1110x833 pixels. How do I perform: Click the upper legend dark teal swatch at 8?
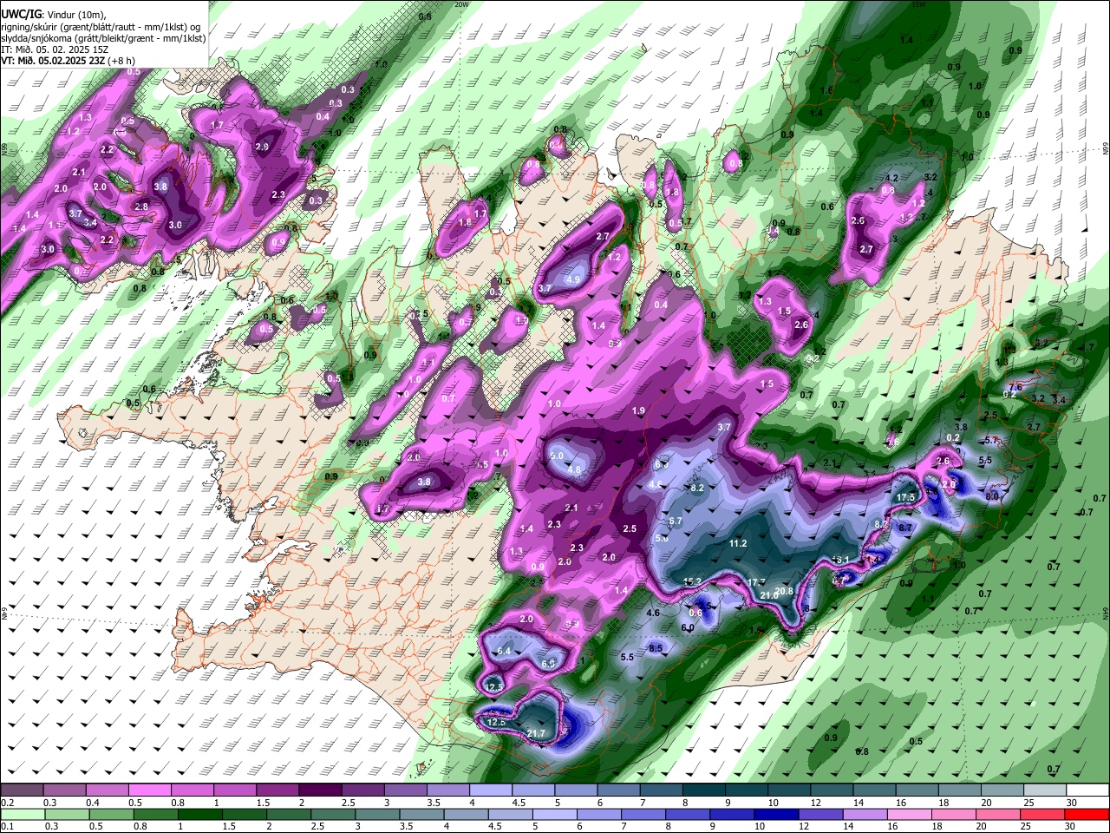tap(702, 790)
